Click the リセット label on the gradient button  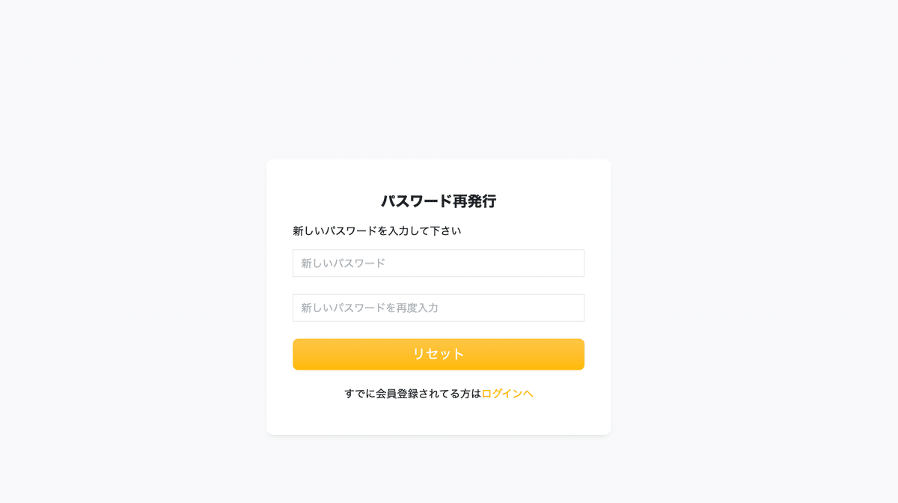tap(439, 354)
